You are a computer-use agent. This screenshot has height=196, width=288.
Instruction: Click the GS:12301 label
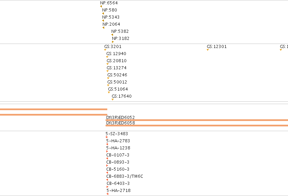[217, 47]
